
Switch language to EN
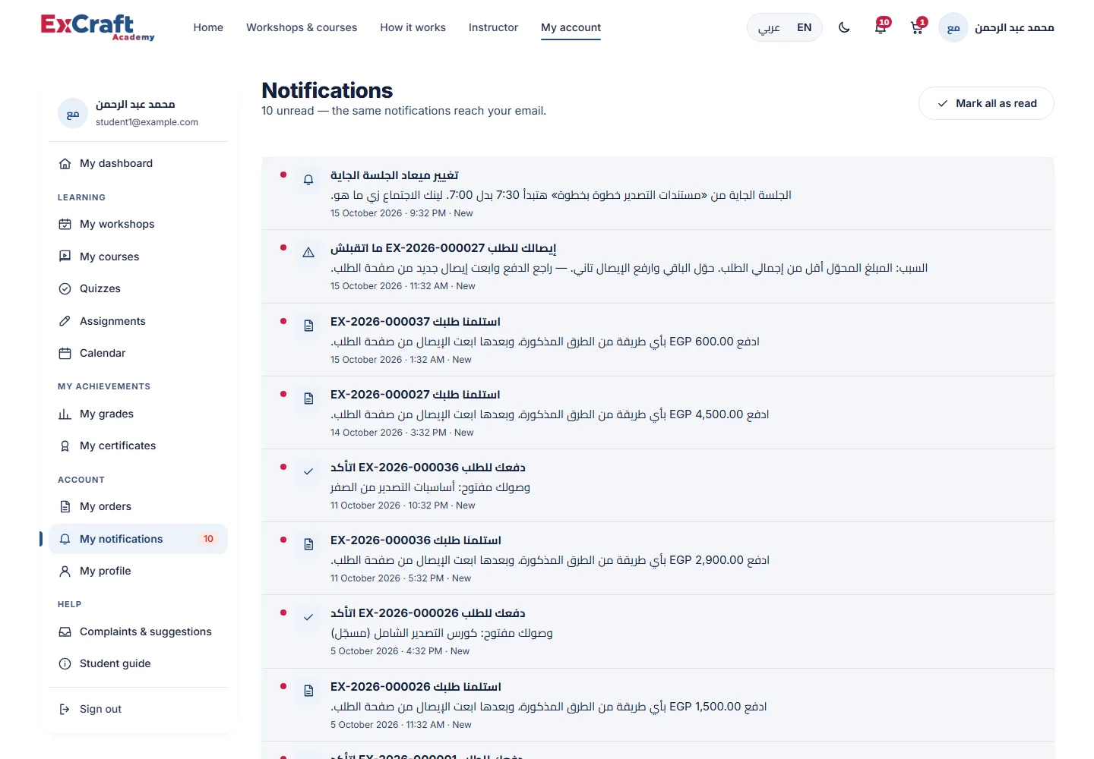805,27
